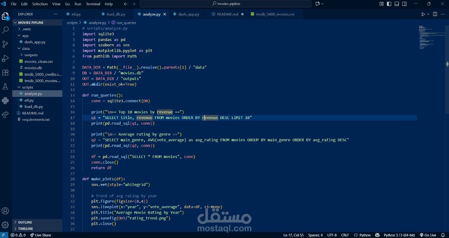
Task: Click the Customize Layout icon
Action: (x=381, y=4)
